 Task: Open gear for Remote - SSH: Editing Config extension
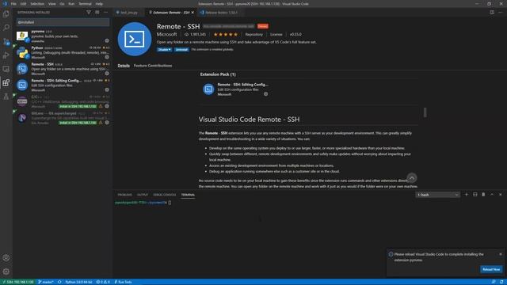pos(107,89)
